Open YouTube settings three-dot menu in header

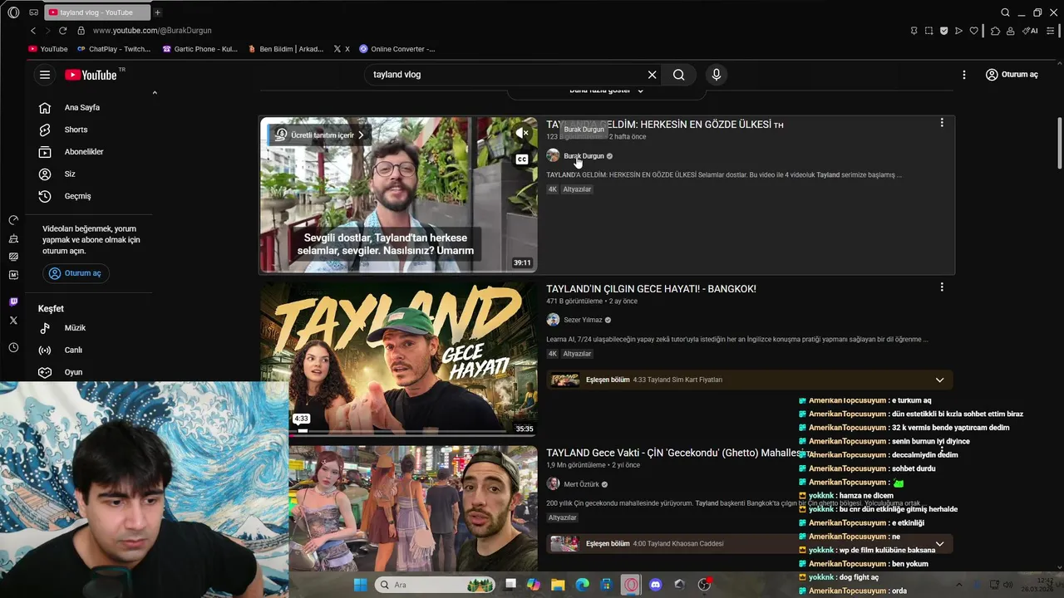[x=963, y=75]
